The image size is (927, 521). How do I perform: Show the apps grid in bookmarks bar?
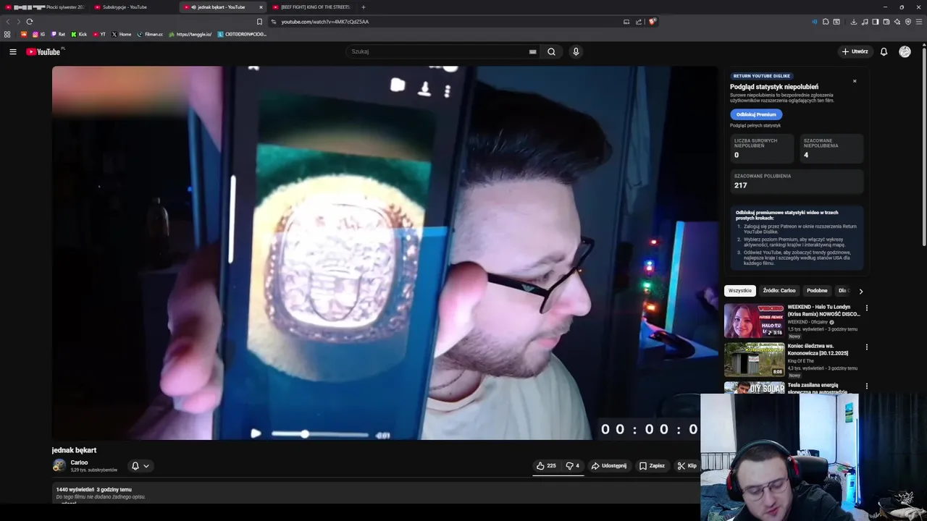coord(7,34)
